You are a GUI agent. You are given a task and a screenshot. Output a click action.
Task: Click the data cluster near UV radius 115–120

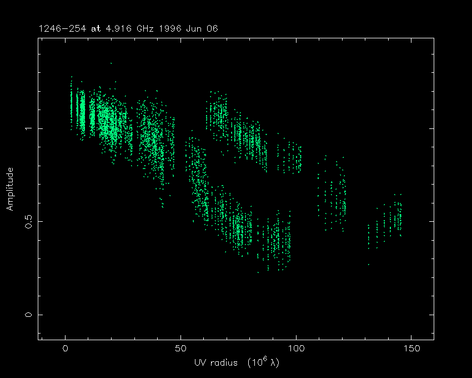(x=332, y=195)
